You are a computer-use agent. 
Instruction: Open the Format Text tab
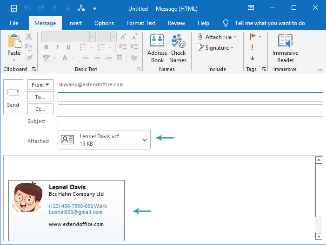(x=141, y=23)
